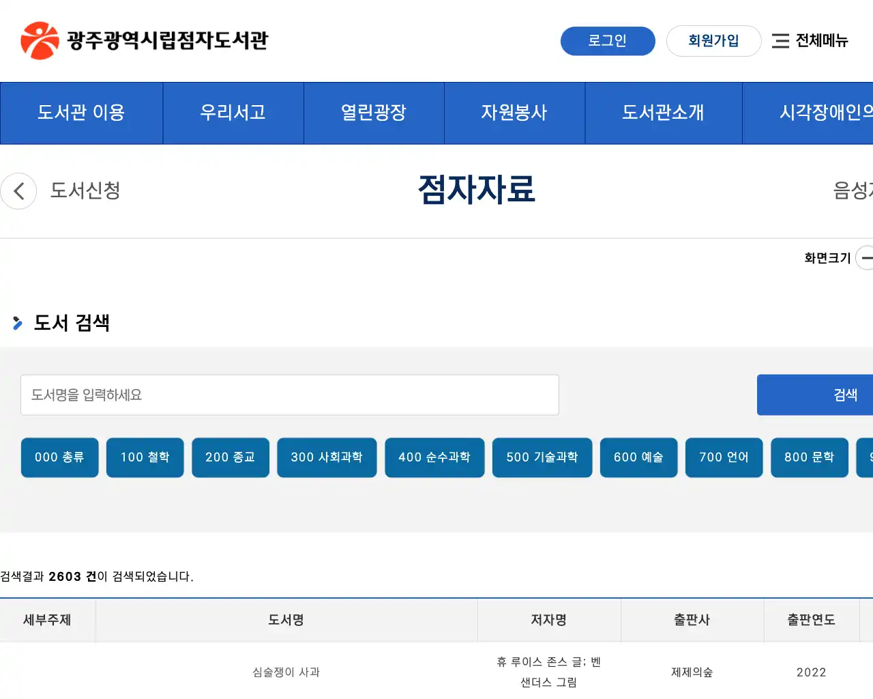Click the back chevron beside 도서신청
The width and height of the screenshot is (873, 699).
coord(18,191)
